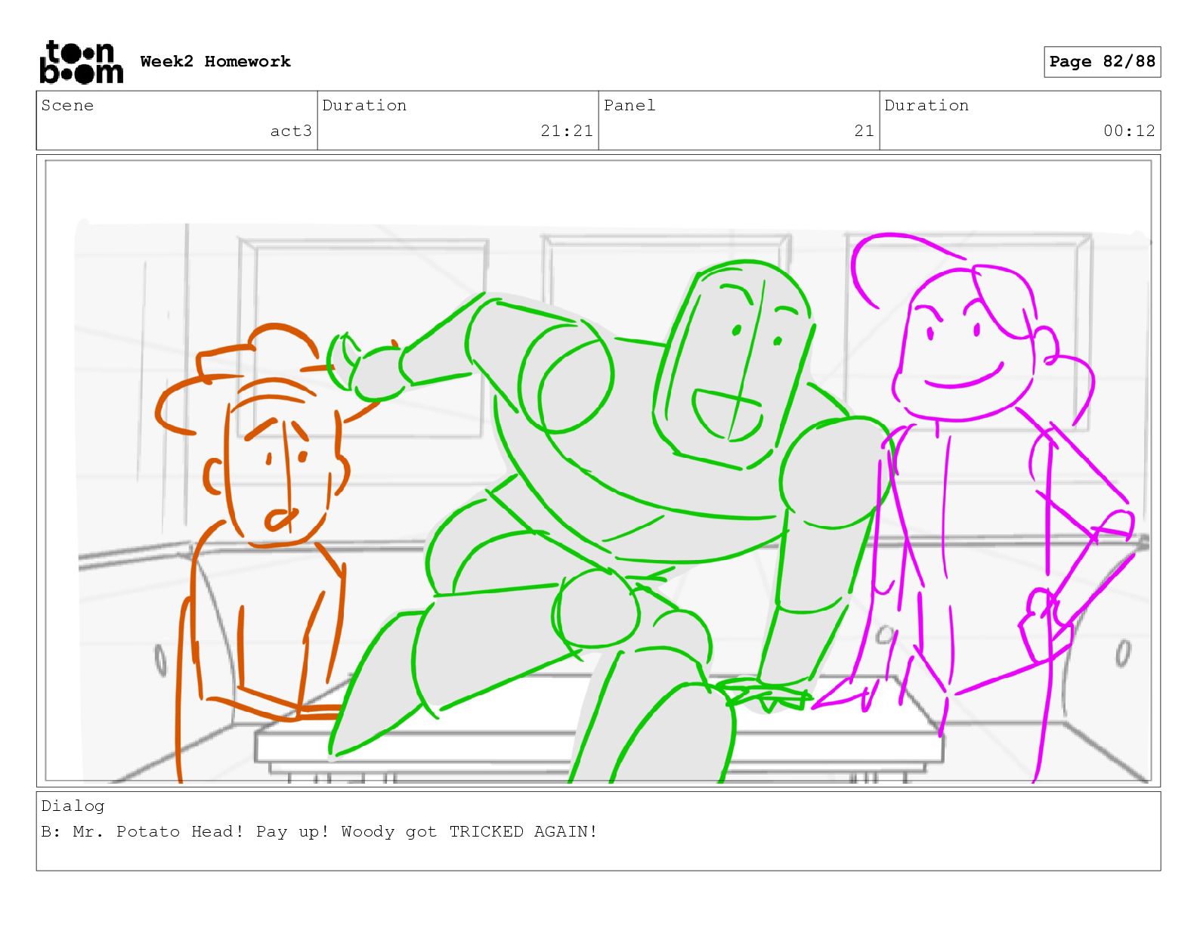Click the 'Week2 Homework' title text
1197x925 pixels.
click(215, 61)
